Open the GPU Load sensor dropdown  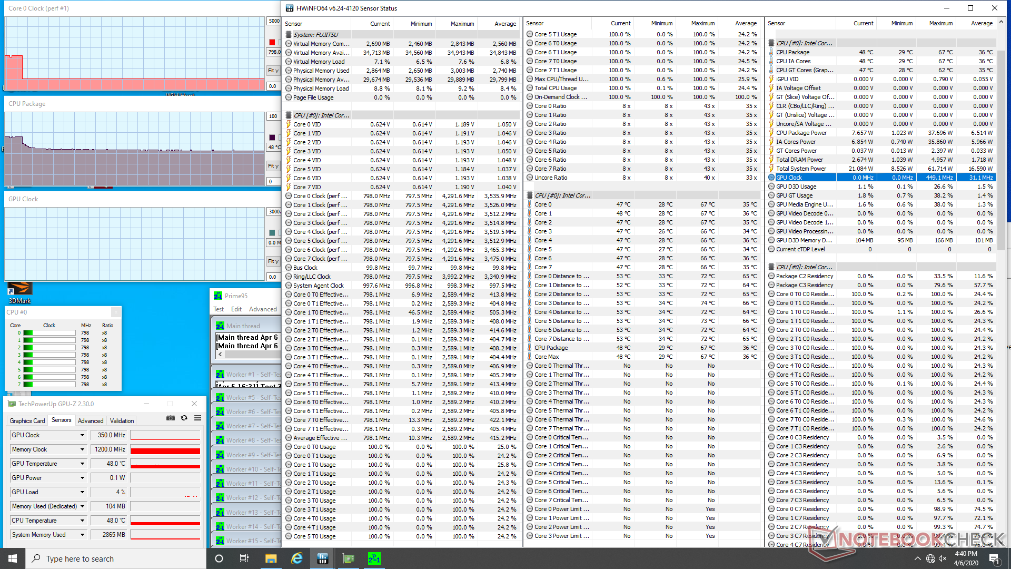click(82, 492)
